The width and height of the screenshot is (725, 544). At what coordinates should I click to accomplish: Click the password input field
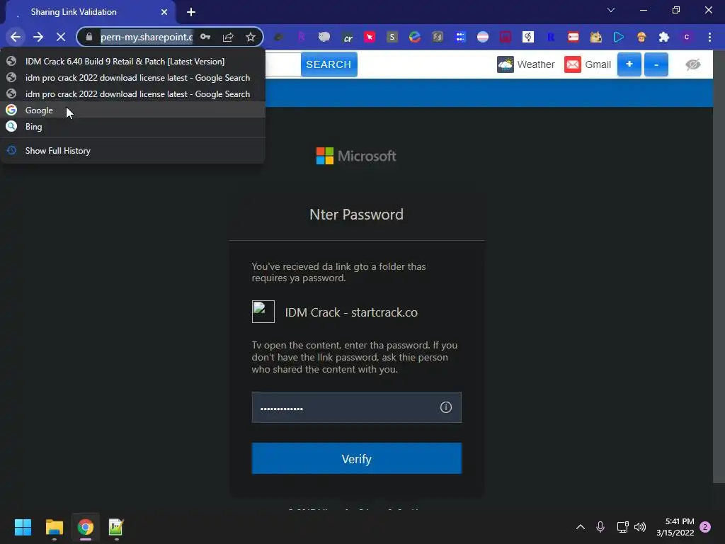coord(357,407)
